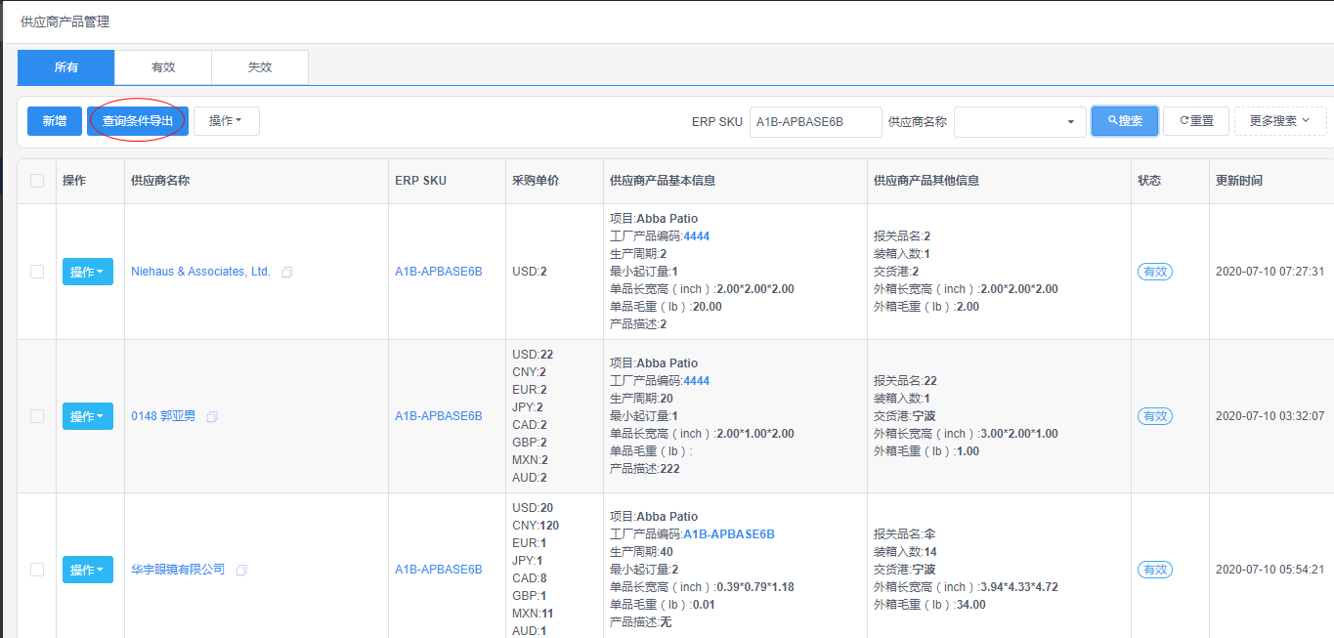Click 有效 status badge in Niehaus row
Image resolution: width=1334 pixels, height=638 pixels.
(x=1155, y=272)
